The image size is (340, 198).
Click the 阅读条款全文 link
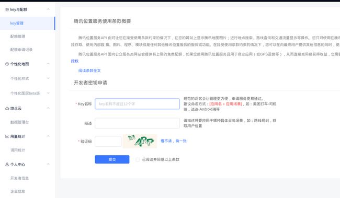pos(89,71)
